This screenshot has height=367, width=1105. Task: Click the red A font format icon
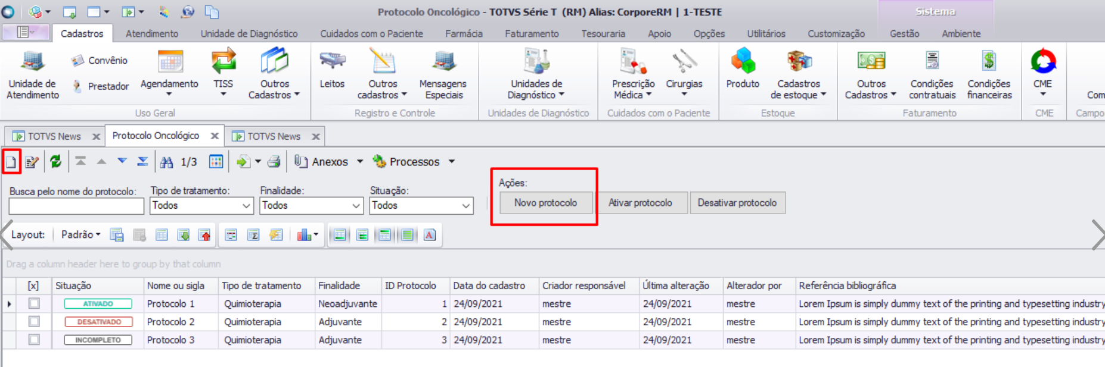pyautogui.click(x=430, y=235)
